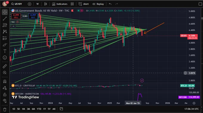The height and width of the screenshot is (113, 203).
Task: Open the Indicators menu
Action: 60,4
